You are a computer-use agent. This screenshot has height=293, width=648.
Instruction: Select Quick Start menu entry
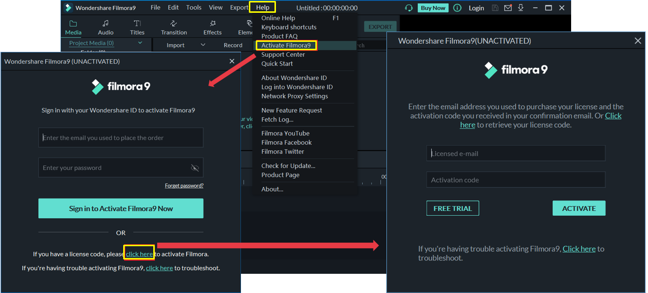click(x=277, y=64)
